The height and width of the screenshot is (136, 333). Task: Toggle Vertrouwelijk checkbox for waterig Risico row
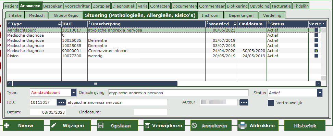(x=317, y=56)
